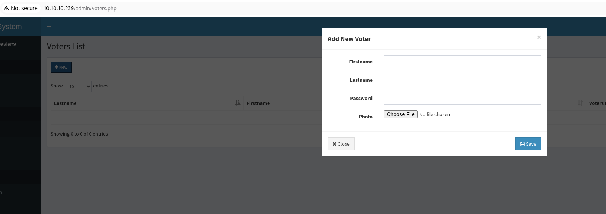Click the address bar URL
The width and height of the screenshot is (606, 214).
tap(80, 8)
